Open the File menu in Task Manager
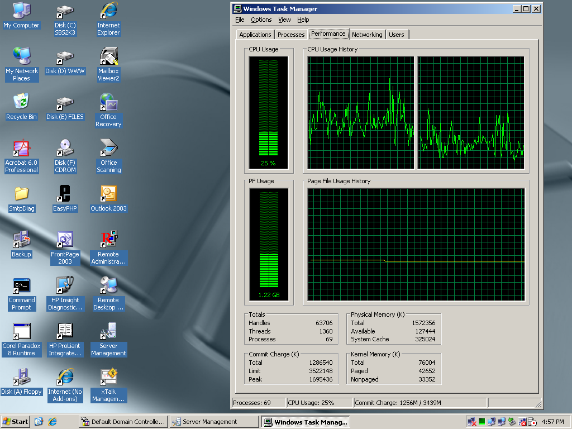Screen dimensions: 572x429 coord(240,20)
